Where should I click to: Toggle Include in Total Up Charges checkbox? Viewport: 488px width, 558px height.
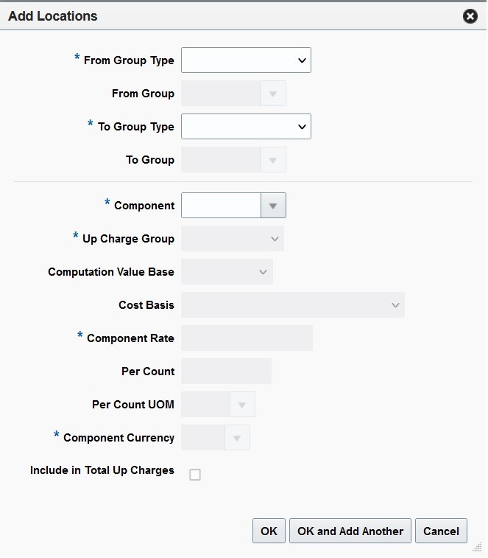(x=195, y=475)
